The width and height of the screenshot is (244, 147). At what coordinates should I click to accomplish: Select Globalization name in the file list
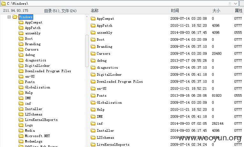click(109, 102)
